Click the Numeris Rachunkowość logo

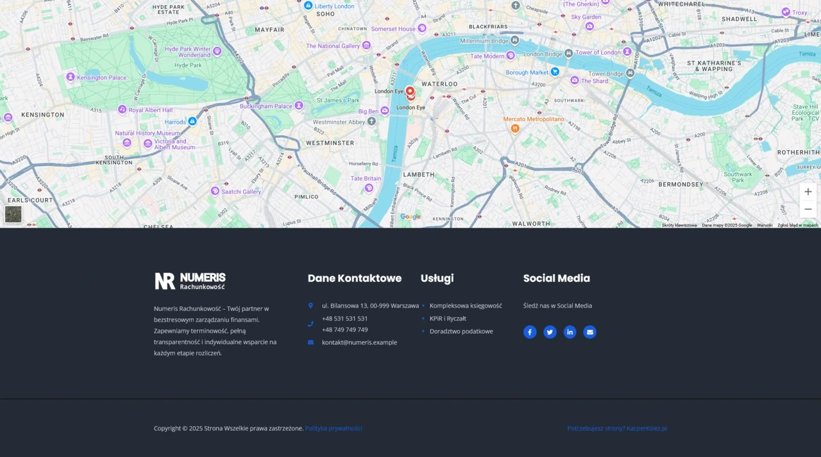click(190, 281)
